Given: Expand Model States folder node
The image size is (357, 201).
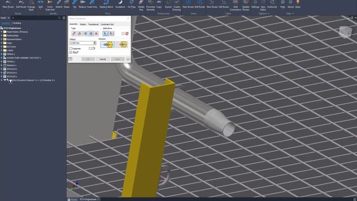Looking at the screenshot, I should [2, 32].
